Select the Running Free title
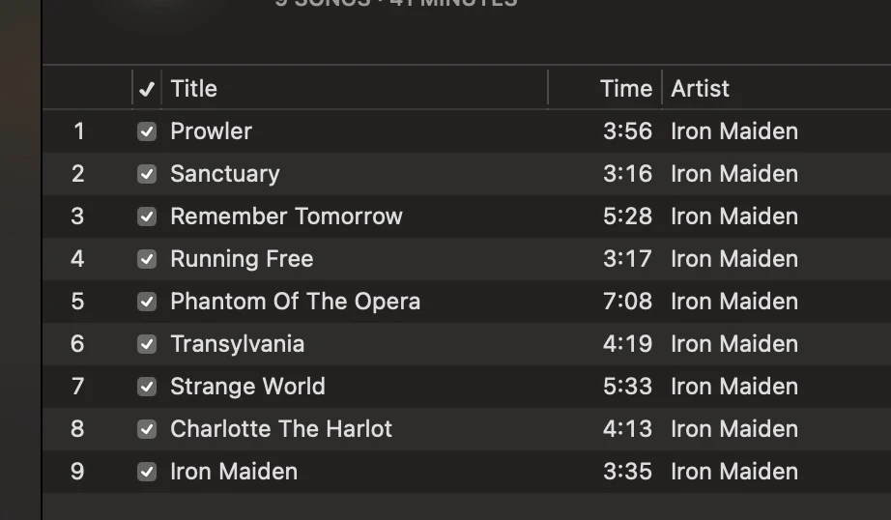The height and width of the screenshot is (520, 891). 242,259
